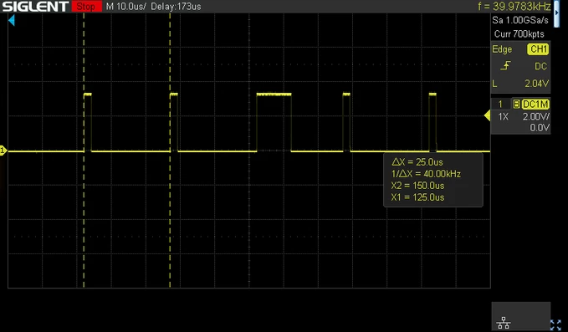Click the network LAN status icon
Image resolution: width=568 pixels, height=332 pixels.
click(x=504, y=323)
